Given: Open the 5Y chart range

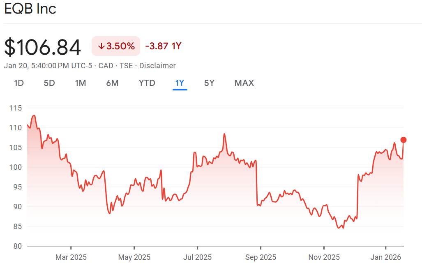Looking at the screenshot, I should click(209, 83).
